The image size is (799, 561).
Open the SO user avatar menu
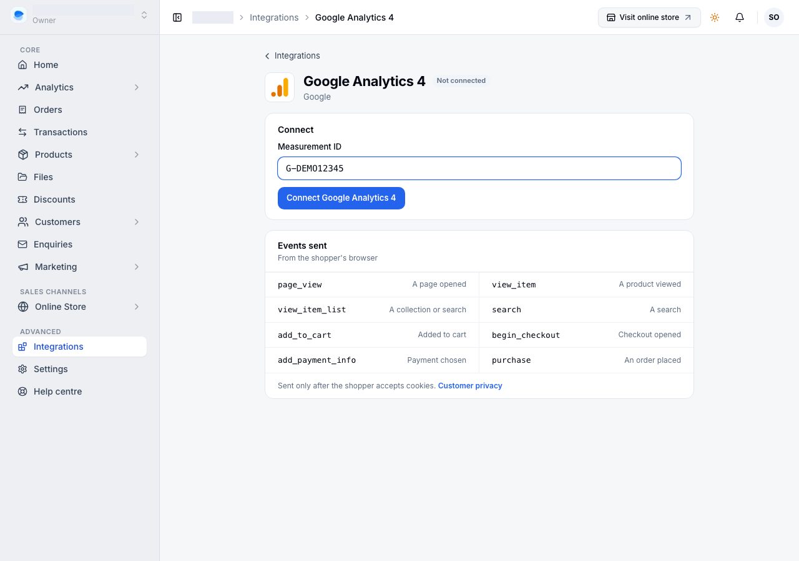tap(774, 17)
